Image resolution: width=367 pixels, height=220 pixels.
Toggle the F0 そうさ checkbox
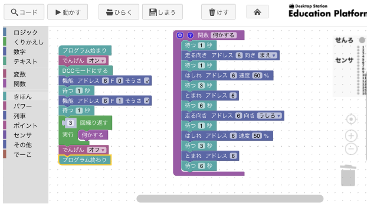[147, 80]
